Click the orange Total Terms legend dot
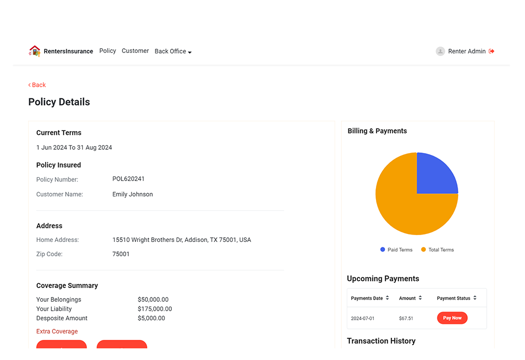525x360 pixels. 424,250
